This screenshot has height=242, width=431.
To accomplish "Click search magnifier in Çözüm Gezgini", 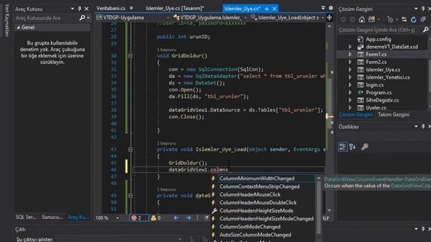I will click(x=426, y=30).
